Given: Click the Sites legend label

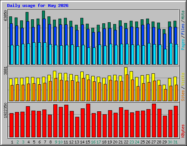Looking at the screenshot, I should tap(183, 96).
